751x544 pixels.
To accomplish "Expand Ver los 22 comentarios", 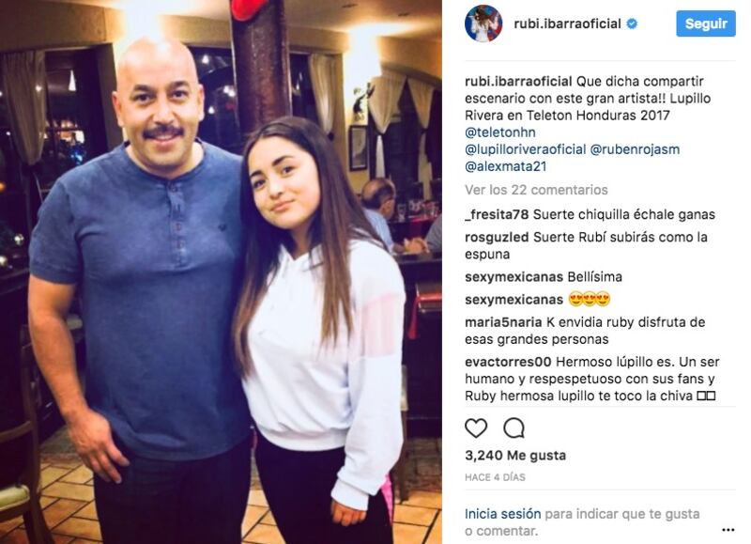I will [x=536, y=190].
